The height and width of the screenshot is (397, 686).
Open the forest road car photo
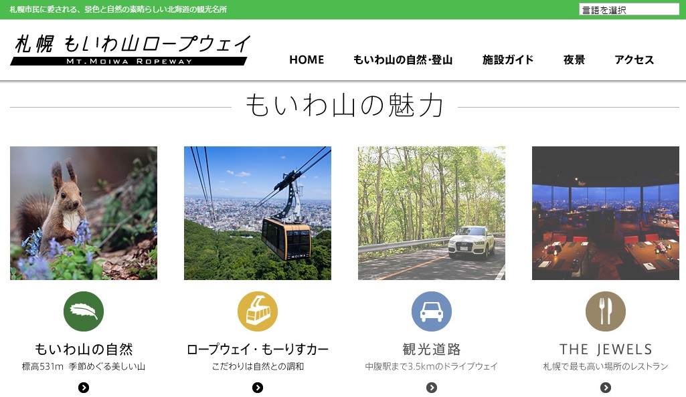tap(432, 213)
